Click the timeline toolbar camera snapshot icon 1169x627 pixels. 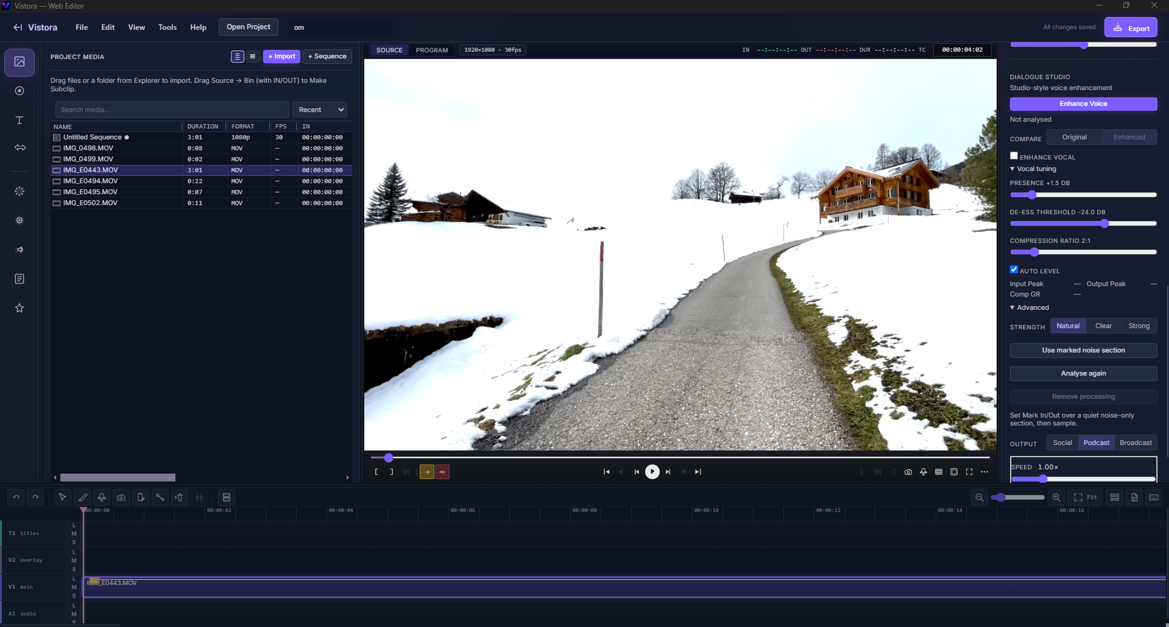[121, 497]
